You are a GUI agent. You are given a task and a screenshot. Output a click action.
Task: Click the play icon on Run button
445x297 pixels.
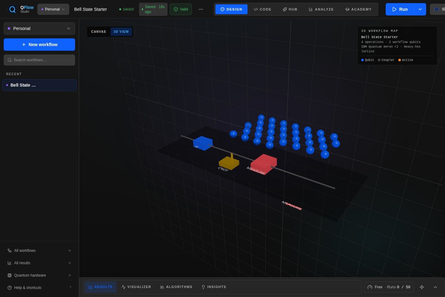[394, 9]
